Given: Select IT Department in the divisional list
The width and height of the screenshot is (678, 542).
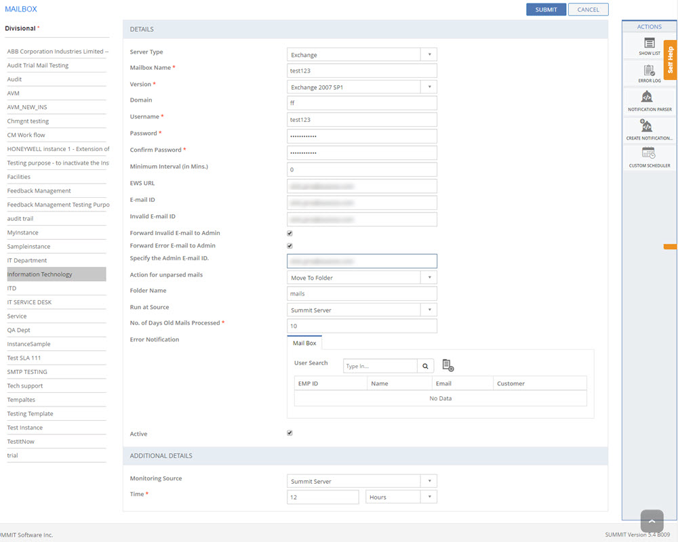Looking at the screenshot, I should (27, 260).
